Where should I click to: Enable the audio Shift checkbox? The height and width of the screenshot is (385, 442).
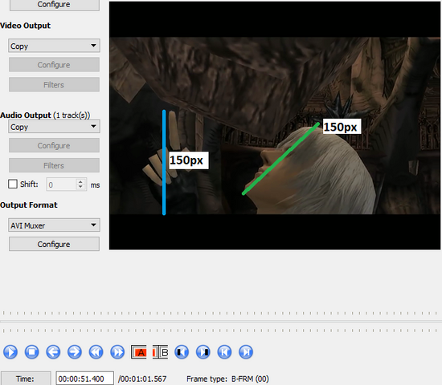pos(13,184)
